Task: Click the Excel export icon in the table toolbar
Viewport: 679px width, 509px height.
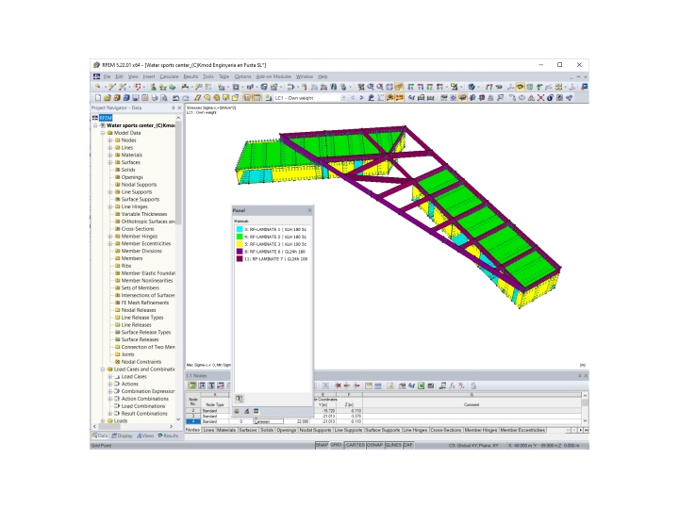Action: coord(421,386)
